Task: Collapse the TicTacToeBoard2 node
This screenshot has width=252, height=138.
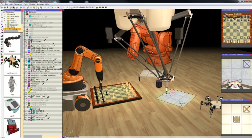Action: click(x=26, y=81)
